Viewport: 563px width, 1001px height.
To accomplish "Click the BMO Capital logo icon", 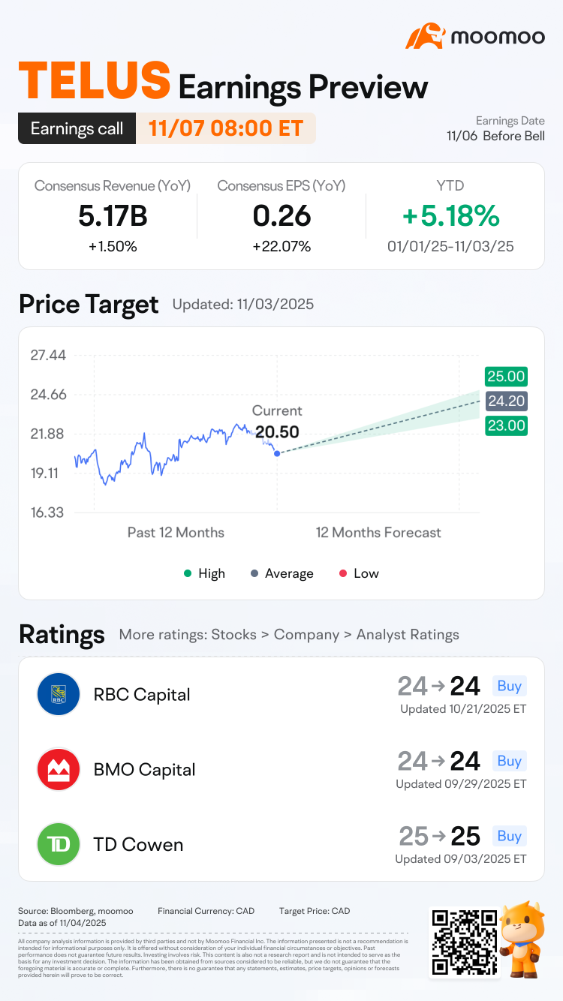I will 59,769.
